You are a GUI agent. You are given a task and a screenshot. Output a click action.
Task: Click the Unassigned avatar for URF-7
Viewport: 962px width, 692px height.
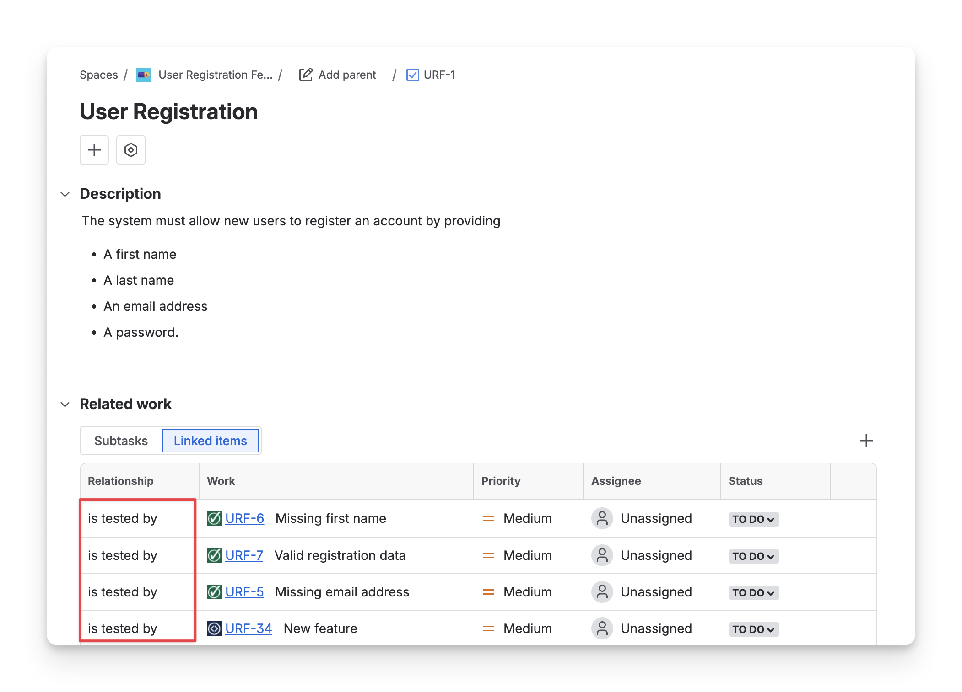pyautogui.click(x=602, y=555)
